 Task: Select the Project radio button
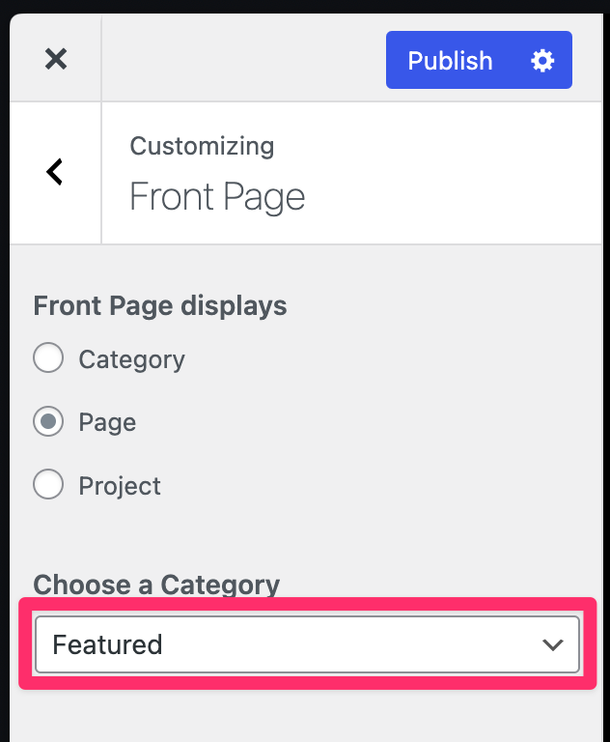[48, 485]
